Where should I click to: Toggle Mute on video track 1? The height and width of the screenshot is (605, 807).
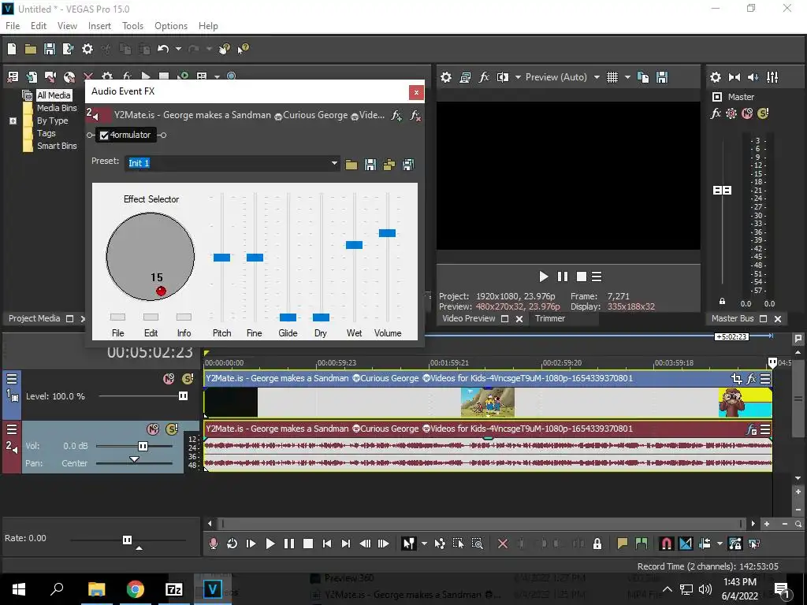click(169, 379)
